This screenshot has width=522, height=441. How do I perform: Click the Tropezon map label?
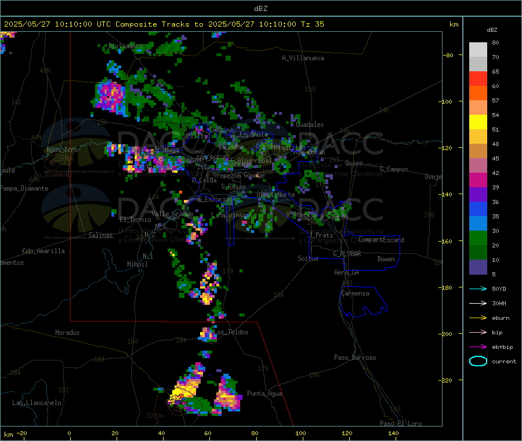click(x=227, y=176)
